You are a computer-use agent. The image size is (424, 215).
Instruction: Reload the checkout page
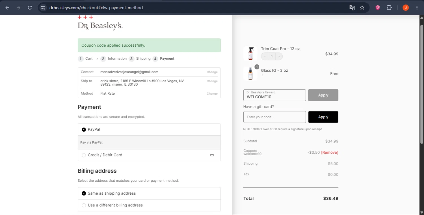30,8
